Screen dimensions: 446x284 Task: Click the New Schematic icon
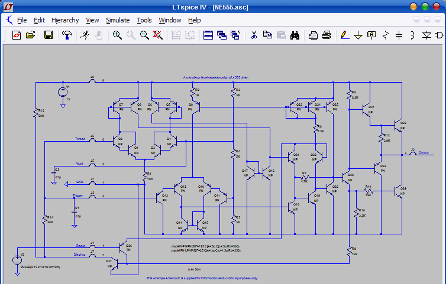point(15,35)
